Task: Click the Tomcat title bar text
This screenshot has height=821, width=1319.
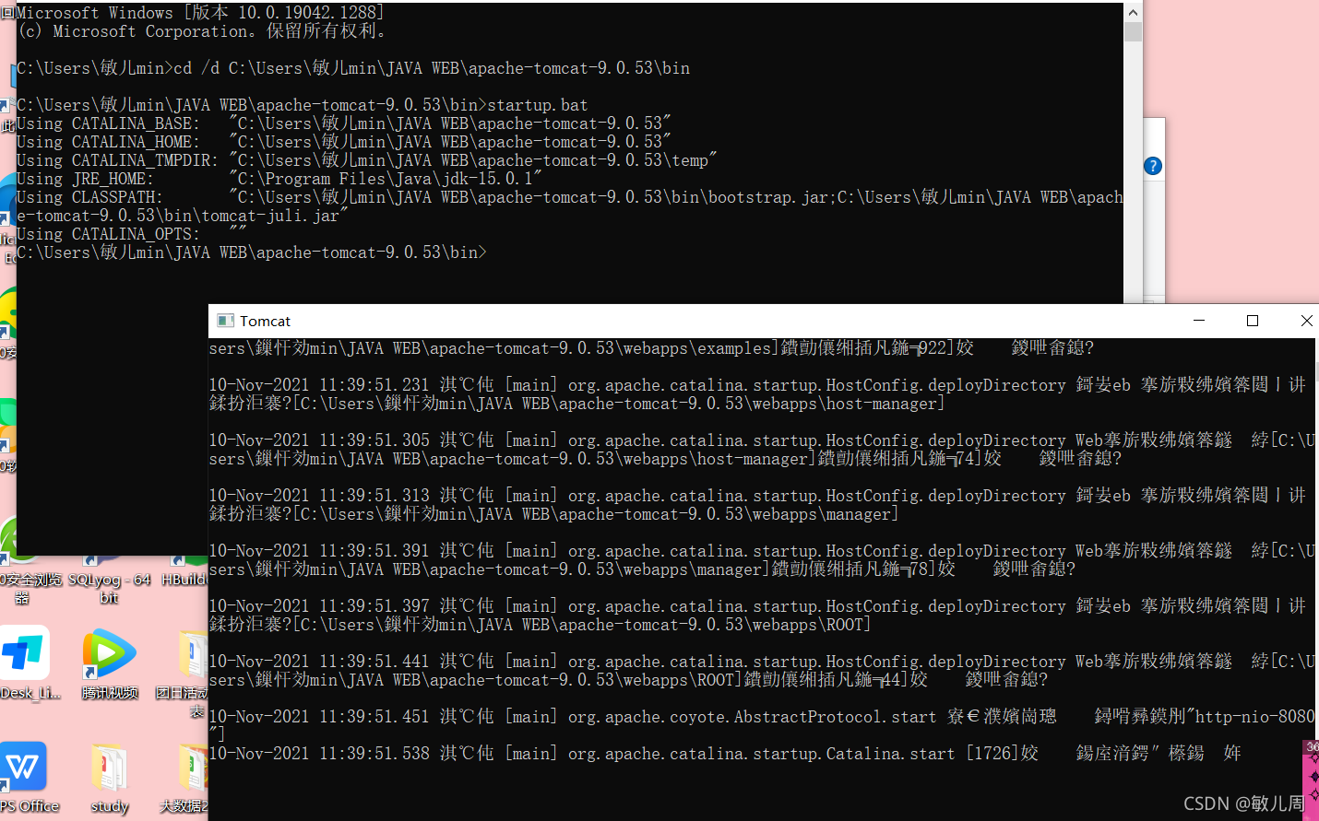Action: pos(265,321)
